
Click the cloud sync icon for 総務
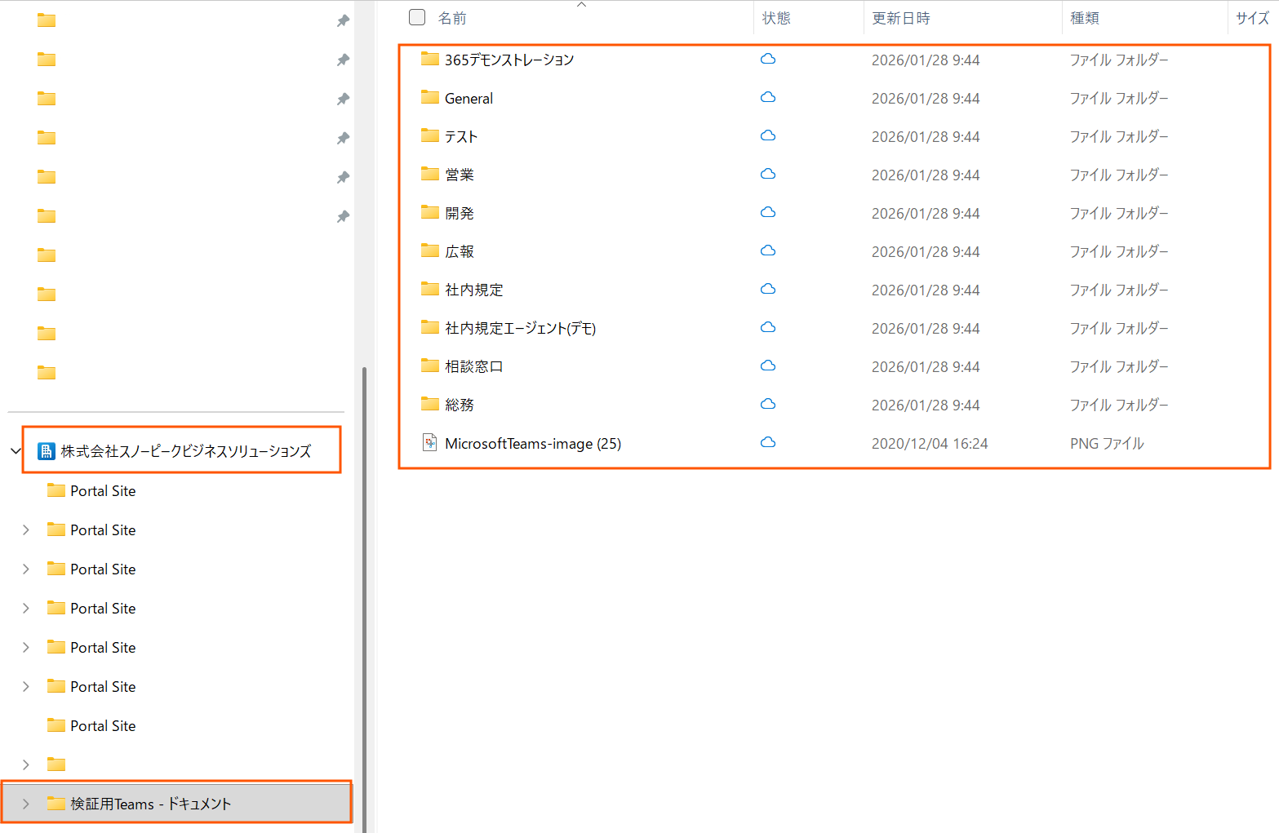coord(767,405)
